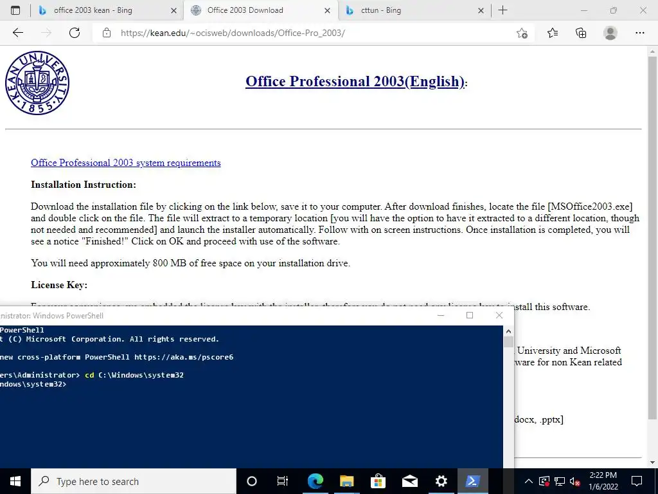This screenshot has height=494, width=658.
Task: Switch to the 'office 2003 kean - Bing' tab
Action: pyautogui.click(x=93, y=10)
